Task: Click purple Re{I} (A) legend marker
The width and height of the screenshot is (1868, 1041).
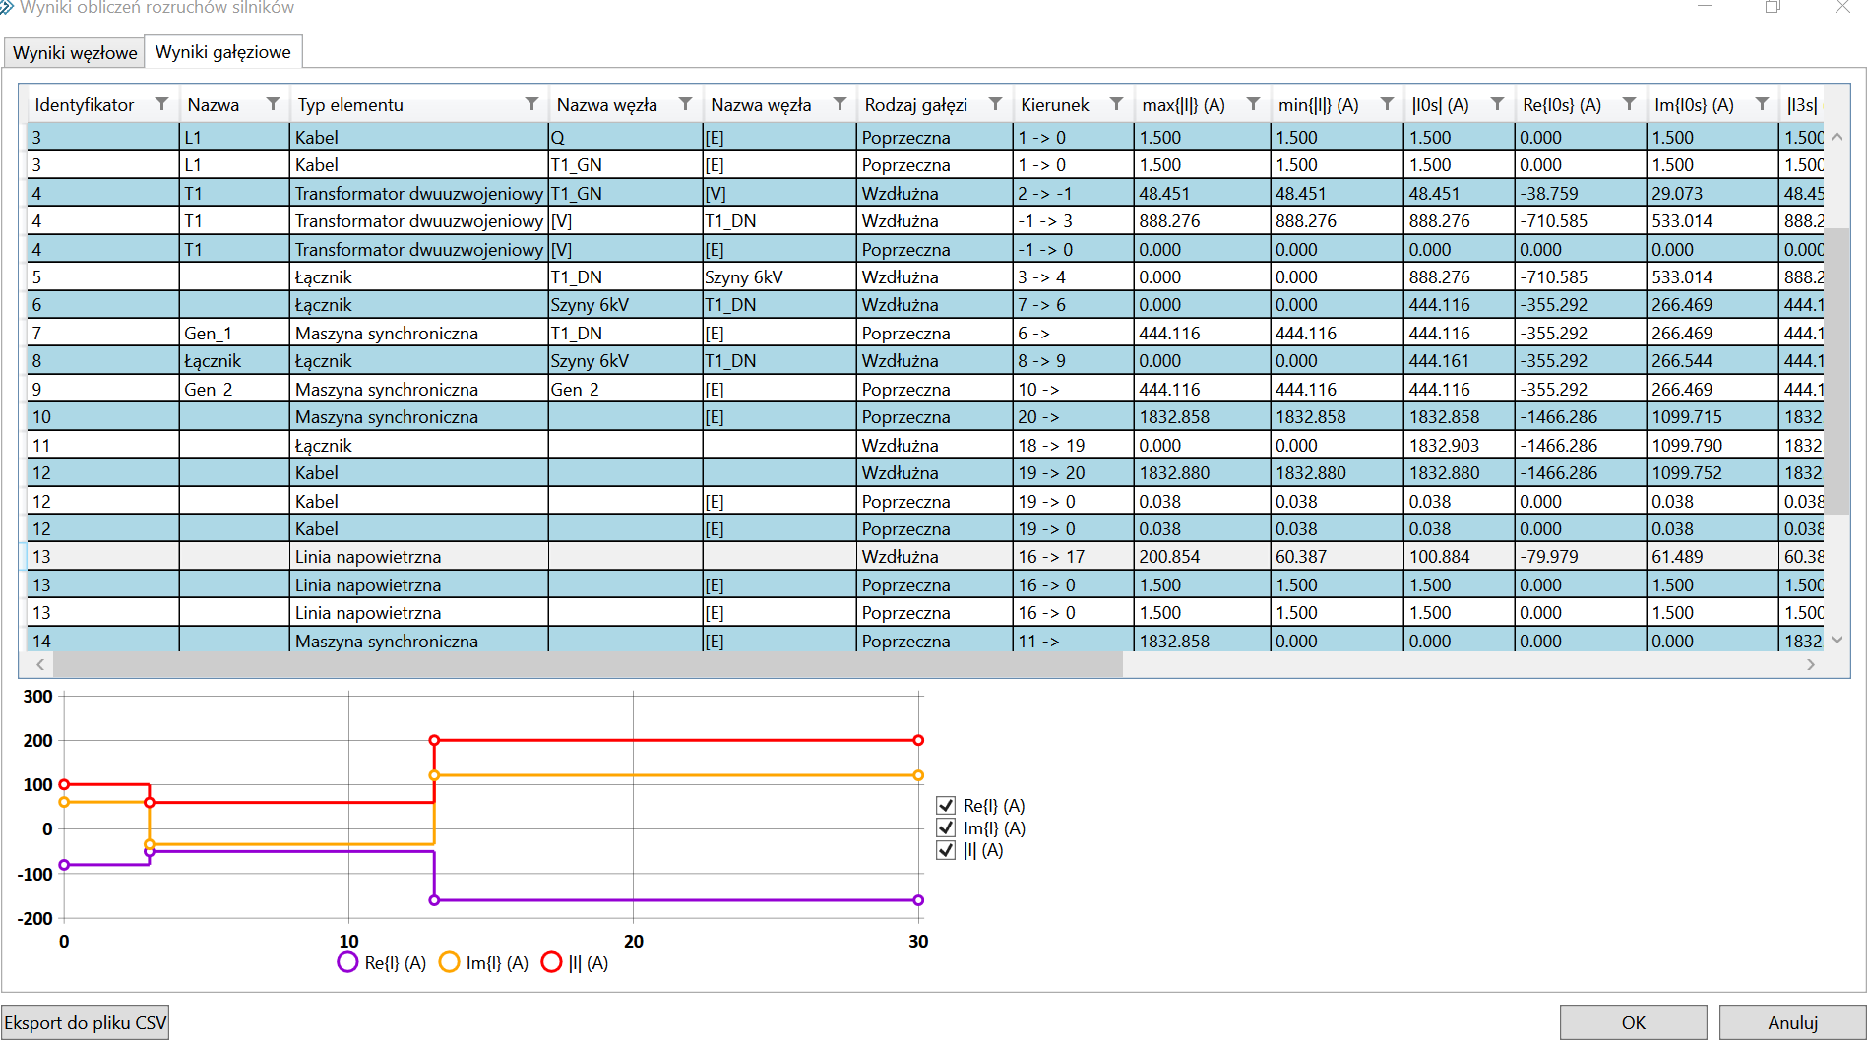Action: point(347,962)
